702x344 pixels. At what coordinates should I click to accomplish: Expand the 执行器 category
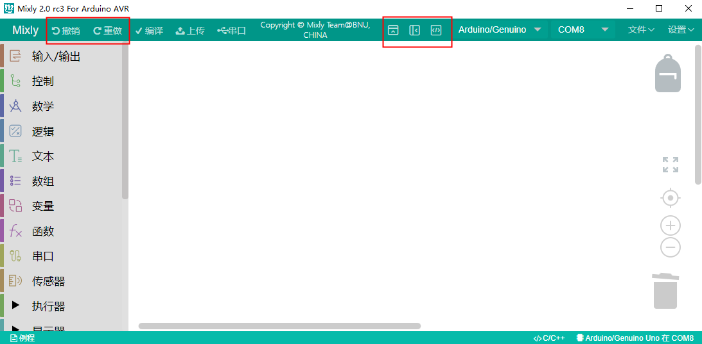pyautogui.click(x=48, y=306)
